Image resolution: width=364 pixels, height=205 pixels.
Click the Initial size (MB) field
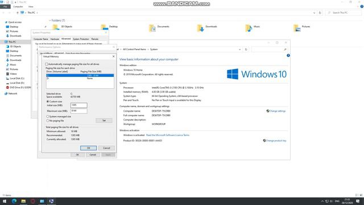pyautogui.click(x=78, y=105)
